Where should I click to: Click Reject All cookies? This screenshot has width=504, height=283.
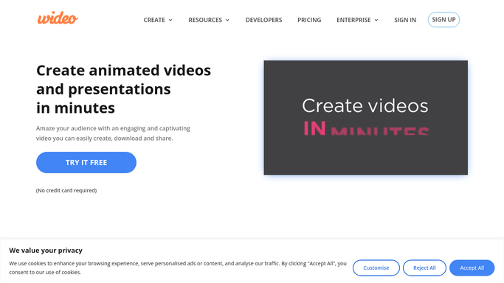[x=424, y=268]
